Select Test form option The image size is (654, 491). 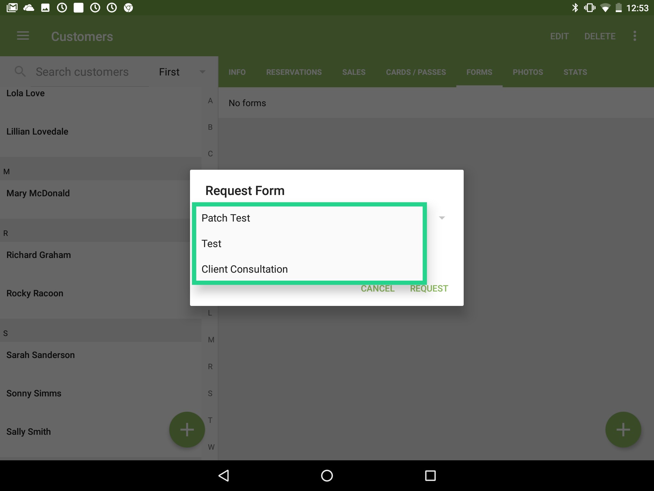[x=309, y=244]
